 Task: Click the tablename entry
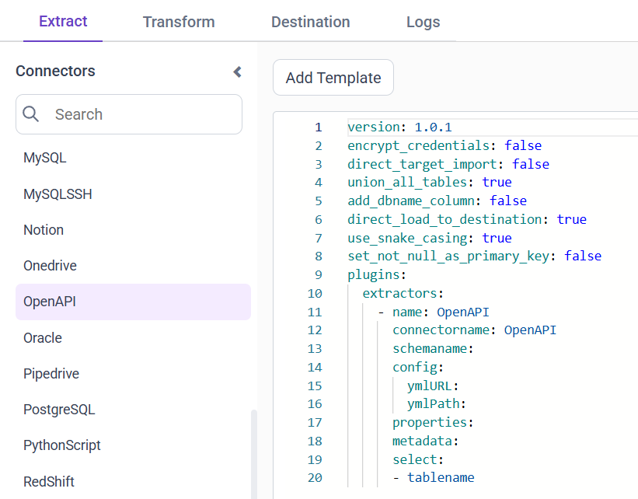tap(441, 477)
